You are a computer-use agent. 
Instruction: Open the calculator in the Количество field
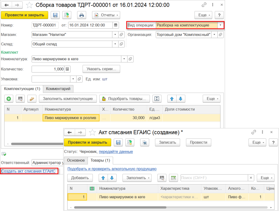click(67, 69)
